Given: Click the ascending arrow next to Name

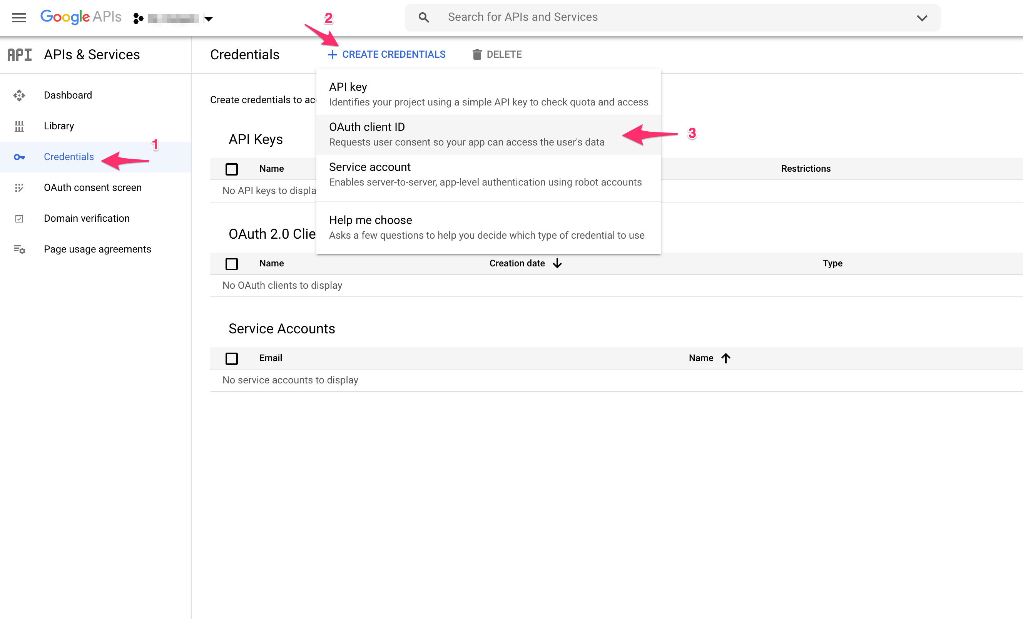Looking at the screenshot, I should (725, 358).
